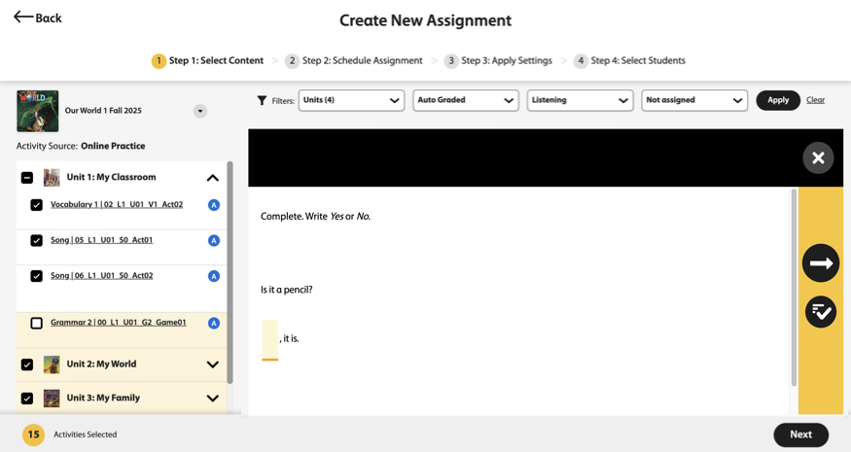This screenshot has height=452, width=851.
Task: Click the check answers icon button
Action: [x=821, y=311]
